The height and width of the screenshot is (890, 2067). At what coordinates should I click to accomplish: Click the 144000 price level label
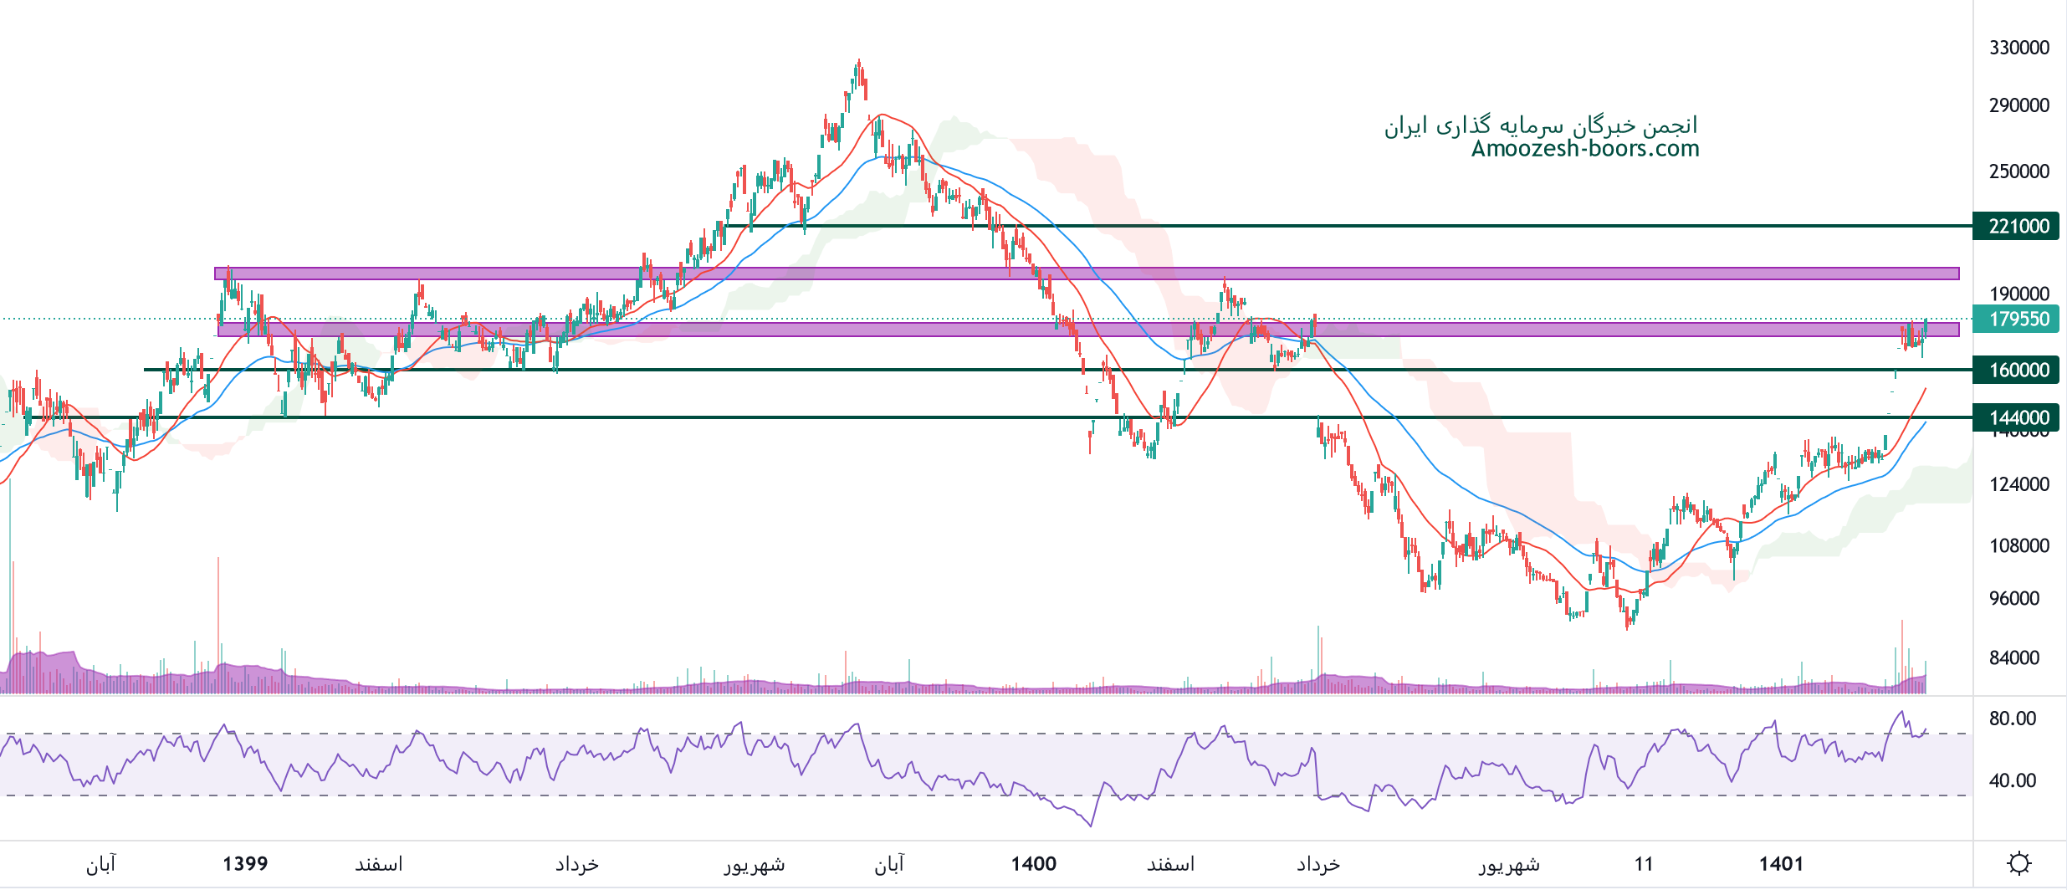pos(2018,417)
